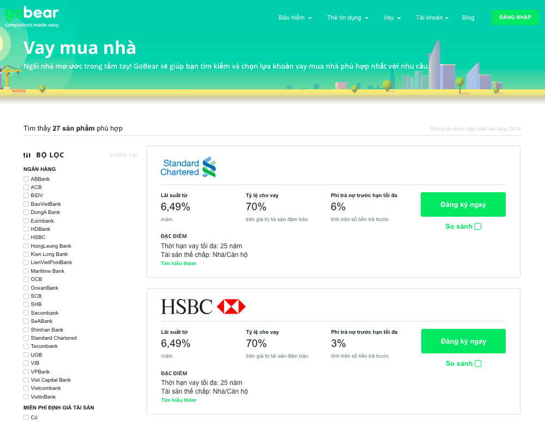This screenshot has height=422, width=545.
Task: Click the 27 sản phẩm result count
Action: click(x=74, y=129)
